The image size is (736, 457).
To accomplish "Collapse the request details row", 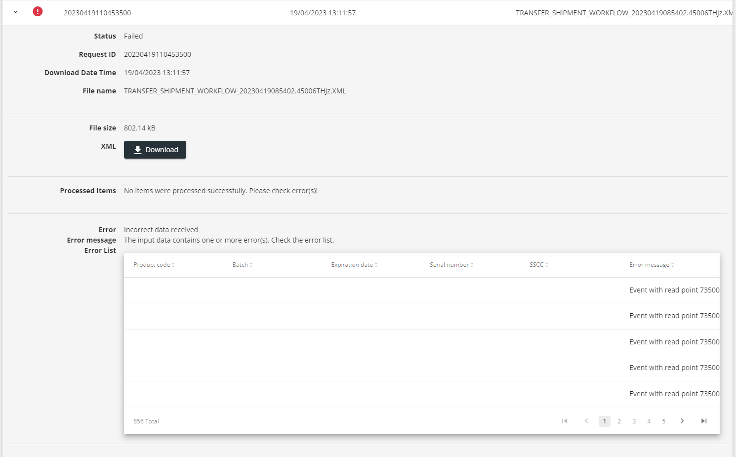I will (x=15, y=11).
